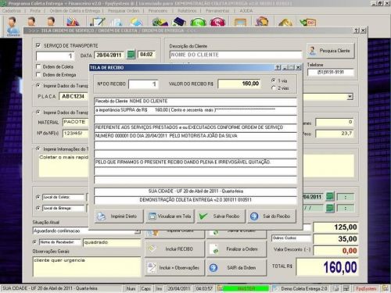391x293 pixels.
Task: Open calendar icon beside the empty date field
Action: 330,208
